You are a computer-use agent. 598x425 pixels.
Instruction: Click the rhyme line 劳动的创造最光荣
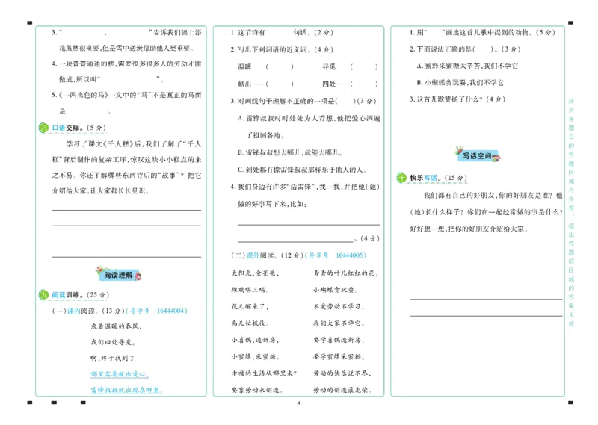coord(342,390)
